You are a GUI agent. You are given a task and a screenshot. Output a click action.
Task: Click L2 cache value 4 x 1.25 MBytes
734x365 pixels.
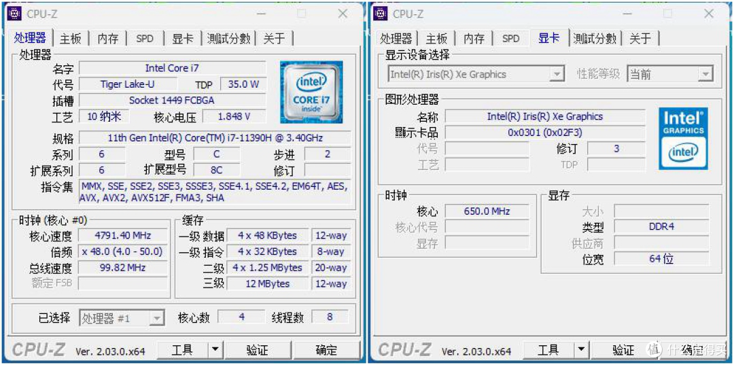point(268,267)
